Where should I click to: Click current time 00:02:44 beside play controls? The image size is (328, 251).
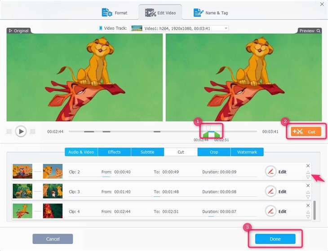[x=55, y=132]
